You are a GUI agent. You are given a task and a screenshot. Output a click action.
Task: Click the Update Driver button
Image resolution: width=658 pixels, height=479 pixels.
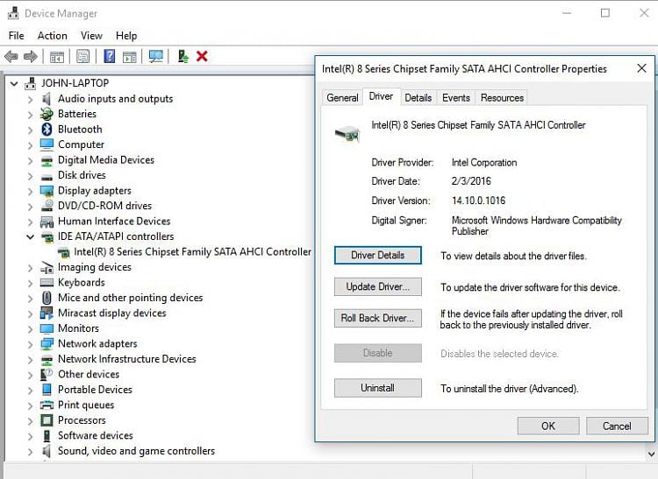point(377,287)
